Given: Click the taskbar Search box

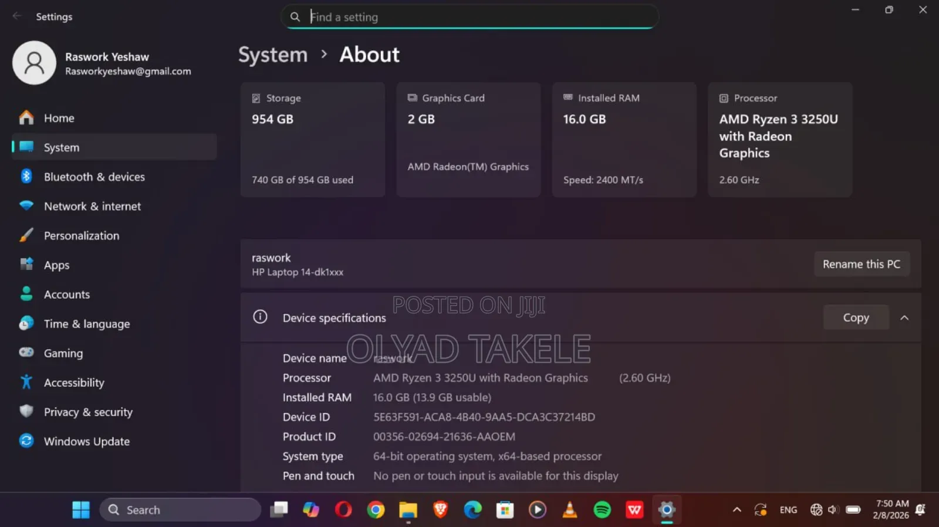Looking at the screenshot, I should coord(180,509).
